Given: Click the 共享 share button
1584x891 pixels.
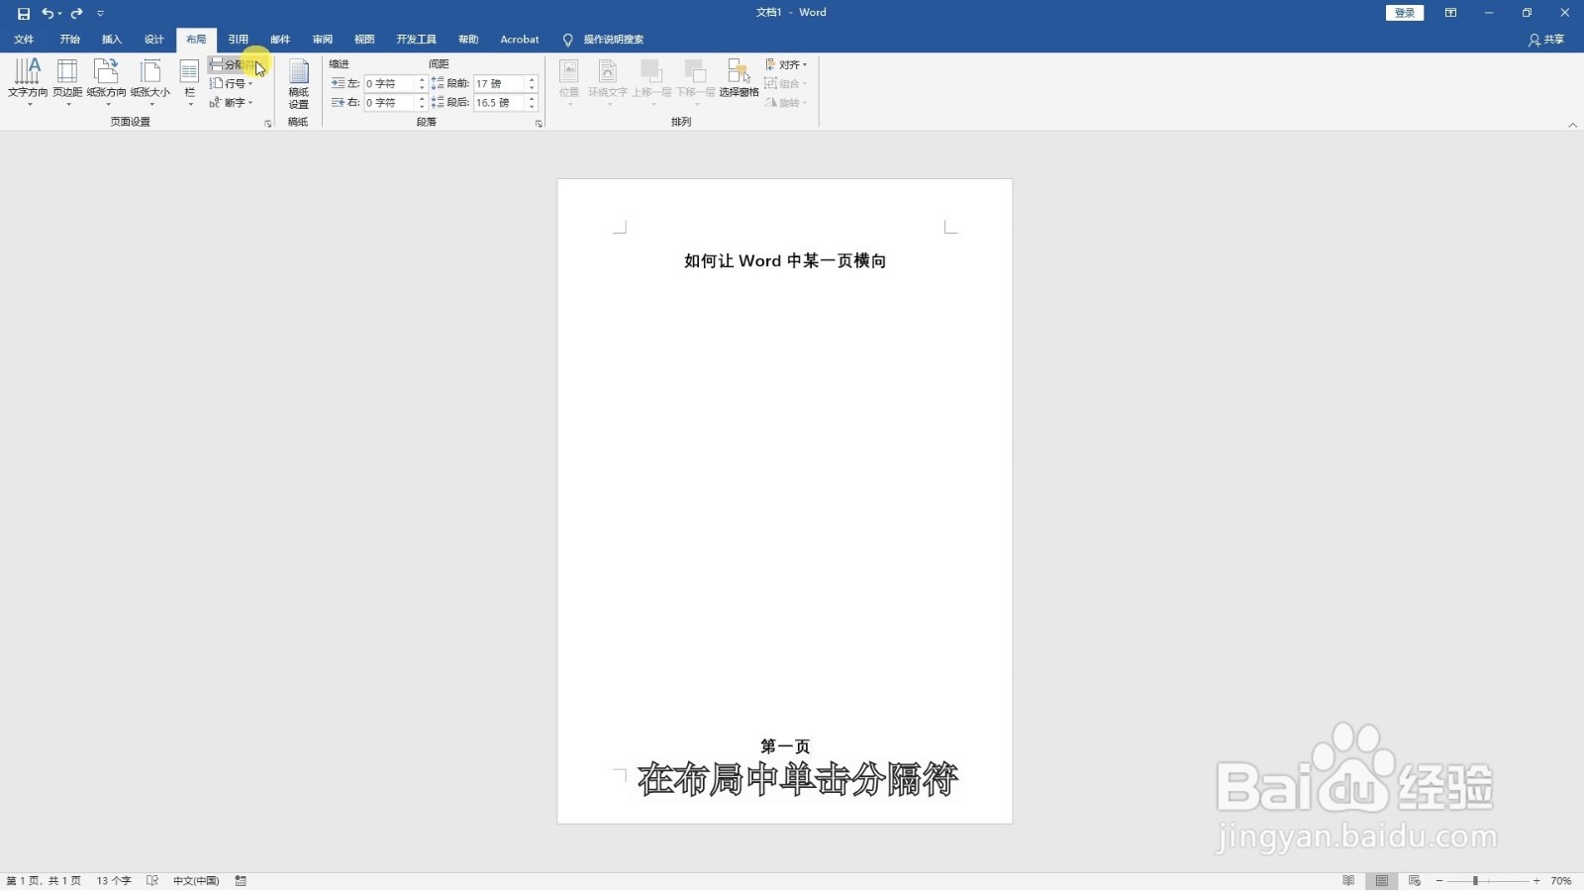Looking at the screenshot, I should pos(1546,40).
